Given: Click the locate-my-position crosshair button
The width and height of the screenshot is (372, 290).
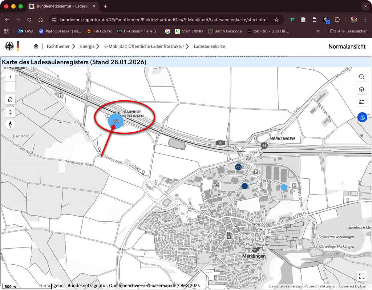Looking at the screenshot, I should tap(10, 112).
